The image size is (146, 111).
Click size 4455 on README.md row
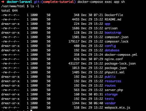pyautogui.click(x=76, y=19)
